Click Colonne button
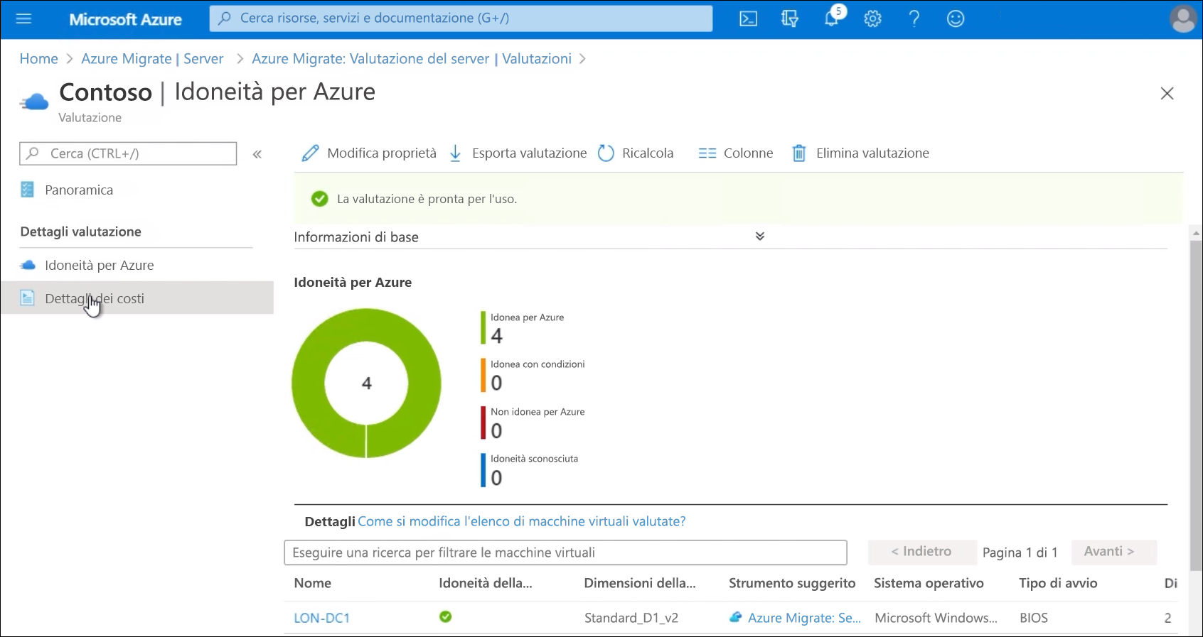The height and width of the screenshot is (637, 1203). point(735,153)
